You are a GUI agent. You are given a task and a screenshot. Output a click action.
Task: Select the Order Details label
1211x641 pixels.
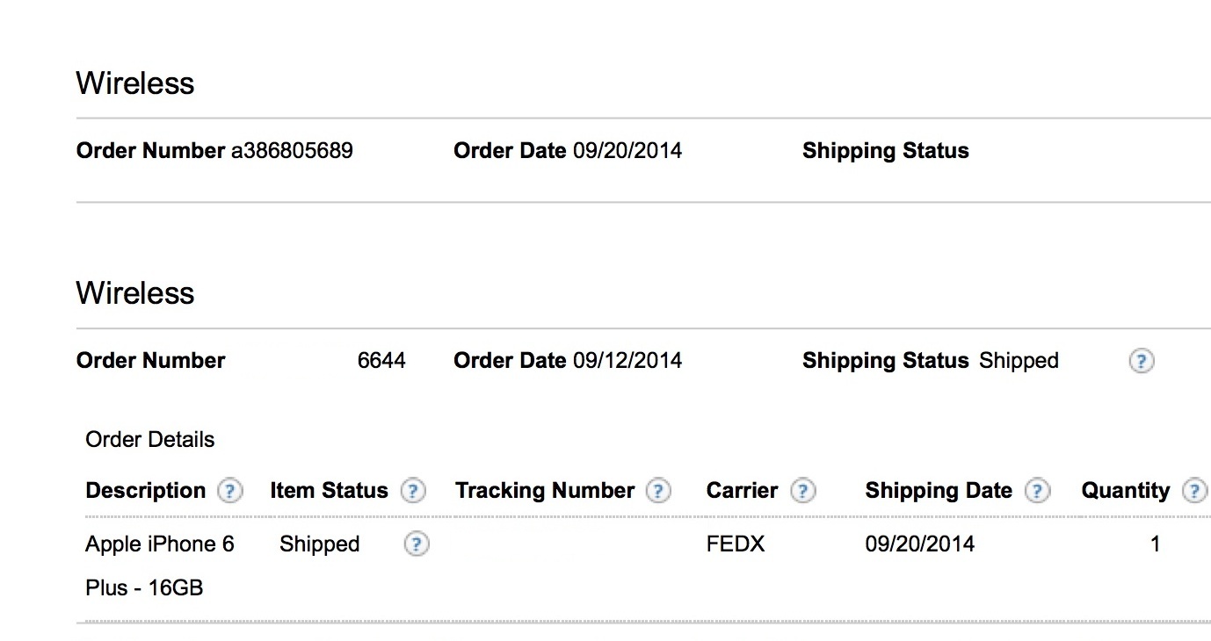(150, 439)
